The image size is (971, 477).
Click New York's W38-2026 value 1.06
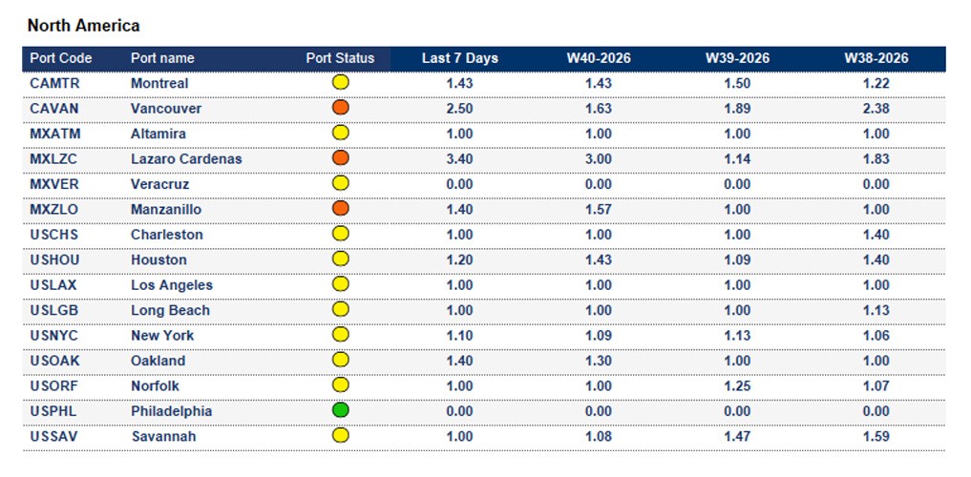876,335
